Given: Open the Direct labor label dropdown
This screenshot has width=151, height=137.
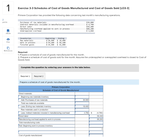Looking at the screenshot, I should [47, 116].
